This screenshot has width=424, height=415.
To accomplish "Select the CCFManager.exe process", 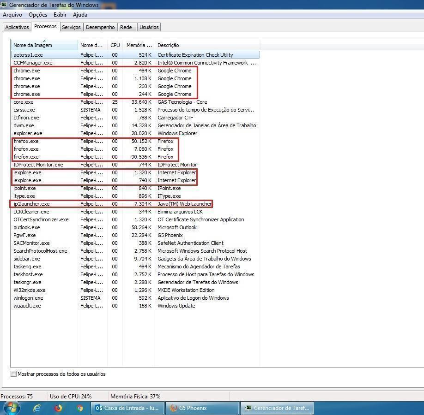I will (135, 63).
